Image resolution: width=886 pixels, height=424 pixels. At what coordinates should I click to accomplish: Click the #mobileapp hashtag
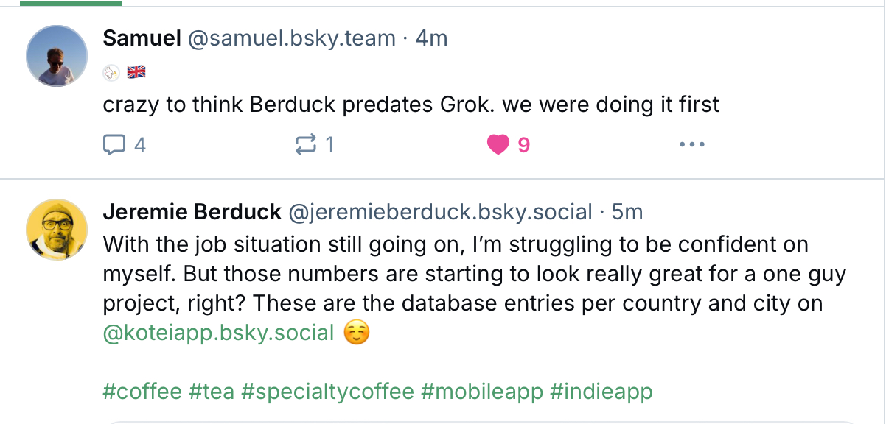click(x=481, y=391)
